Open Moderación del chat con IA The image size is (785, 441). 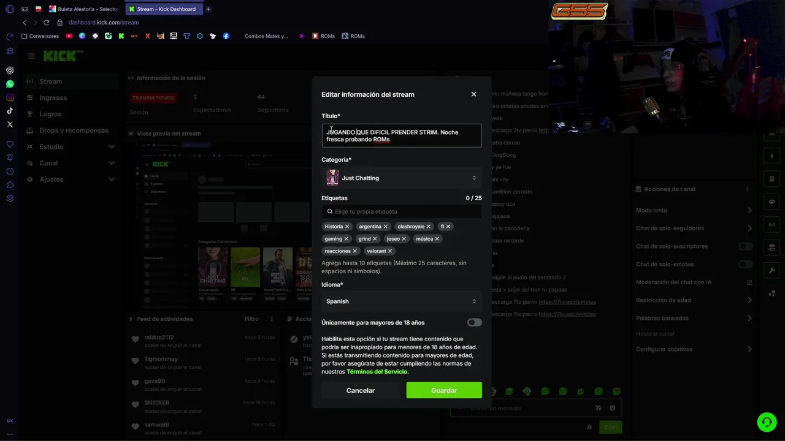click(x=694, y=282)
